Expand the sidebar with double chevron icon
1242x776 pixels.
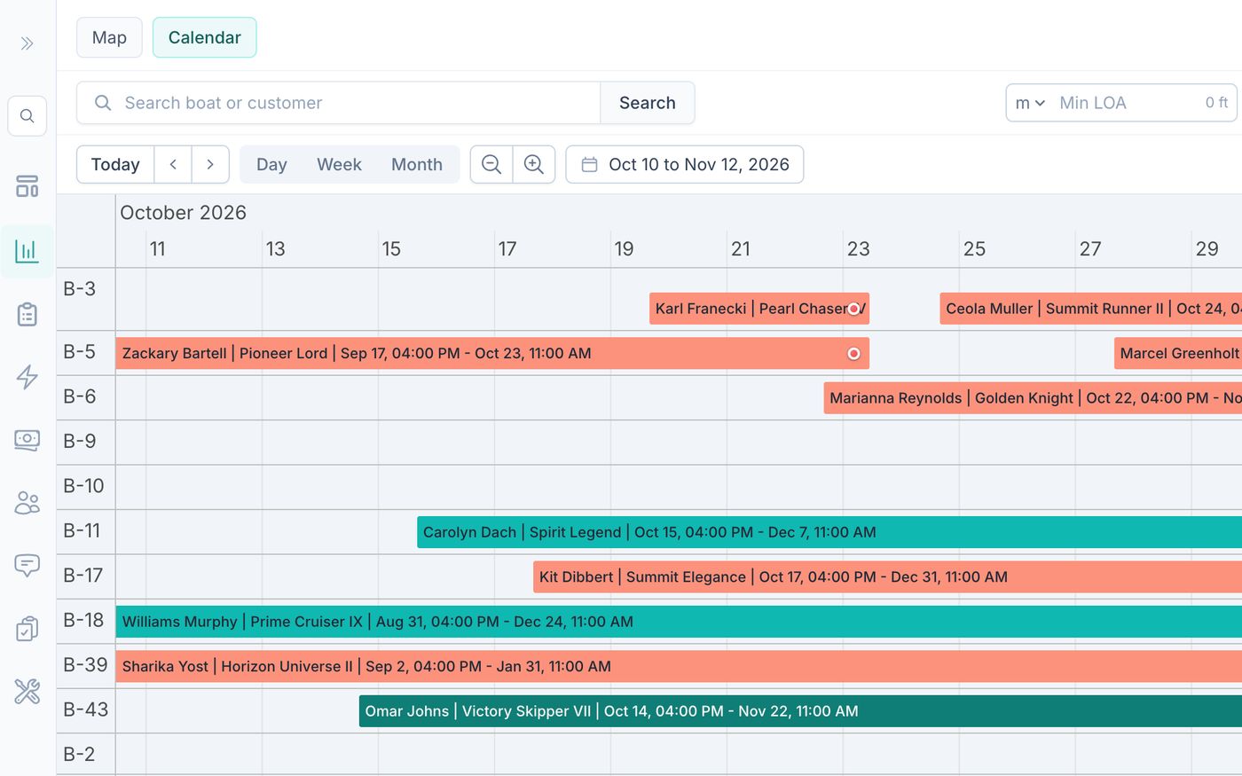[x=28, y=43]
